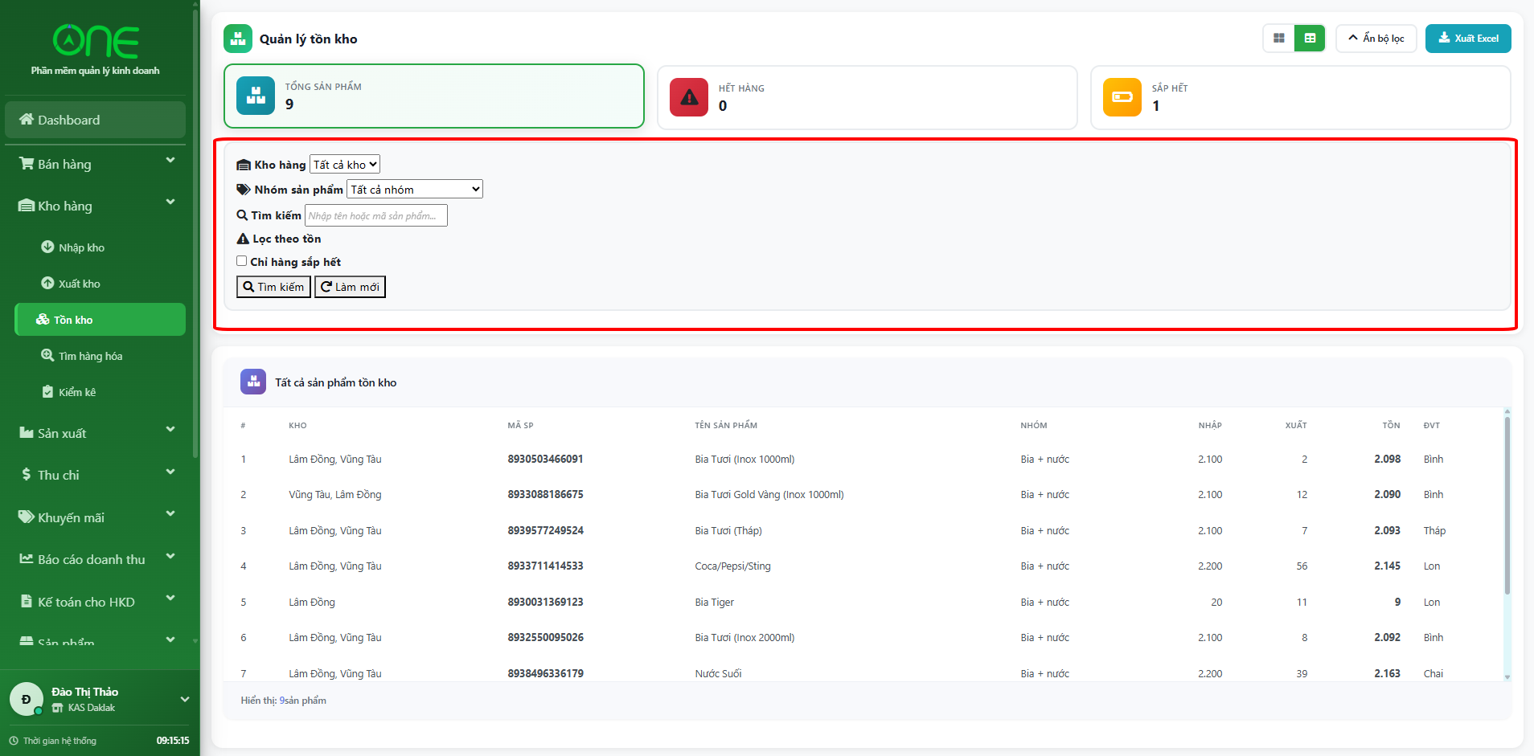This screenshot has width=1534, height=756.
Task: Open the 'Nhập kho' menu item
Action: (x=81, y=247)
